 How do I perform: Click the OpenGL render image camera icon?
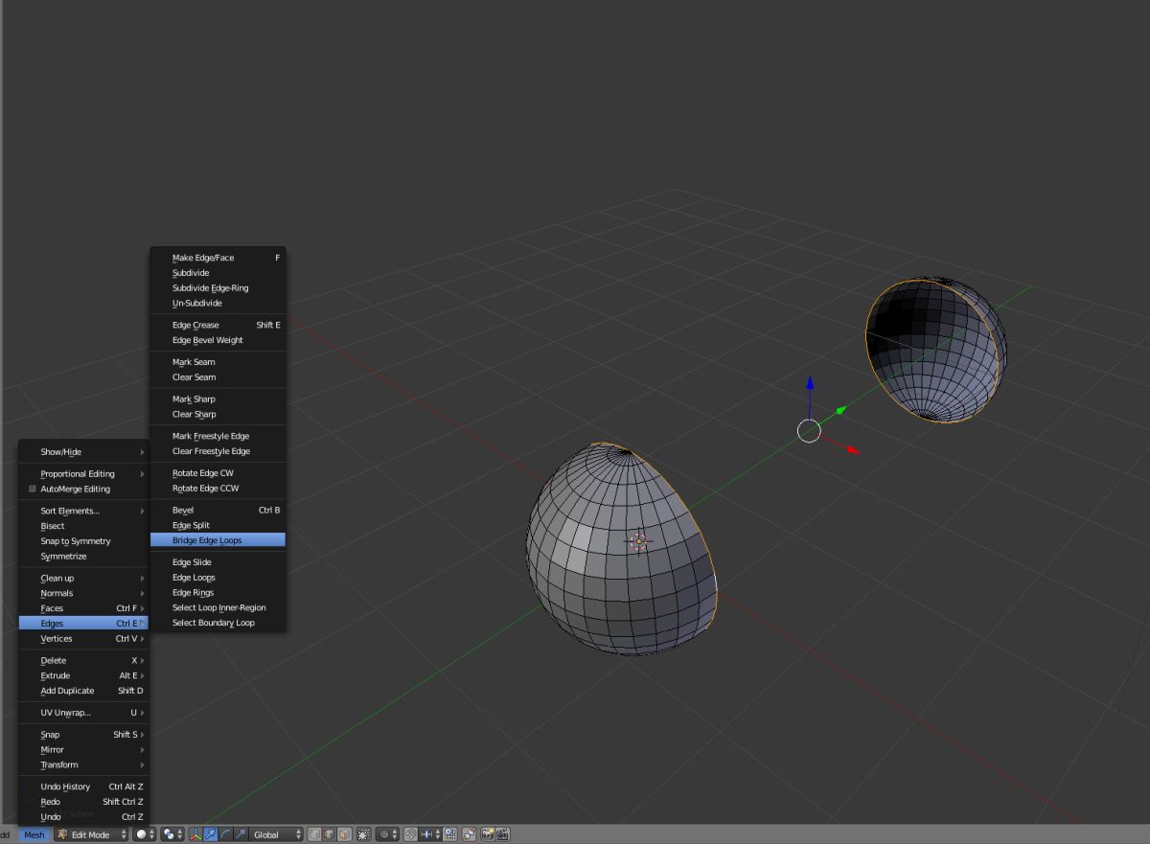pyautogui.click(x=487, y=834)
